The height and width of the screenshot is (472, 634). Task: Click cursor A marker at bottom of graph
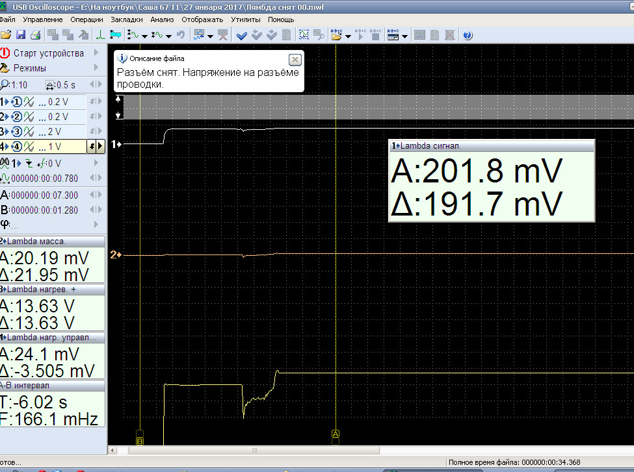click(336, 433)
